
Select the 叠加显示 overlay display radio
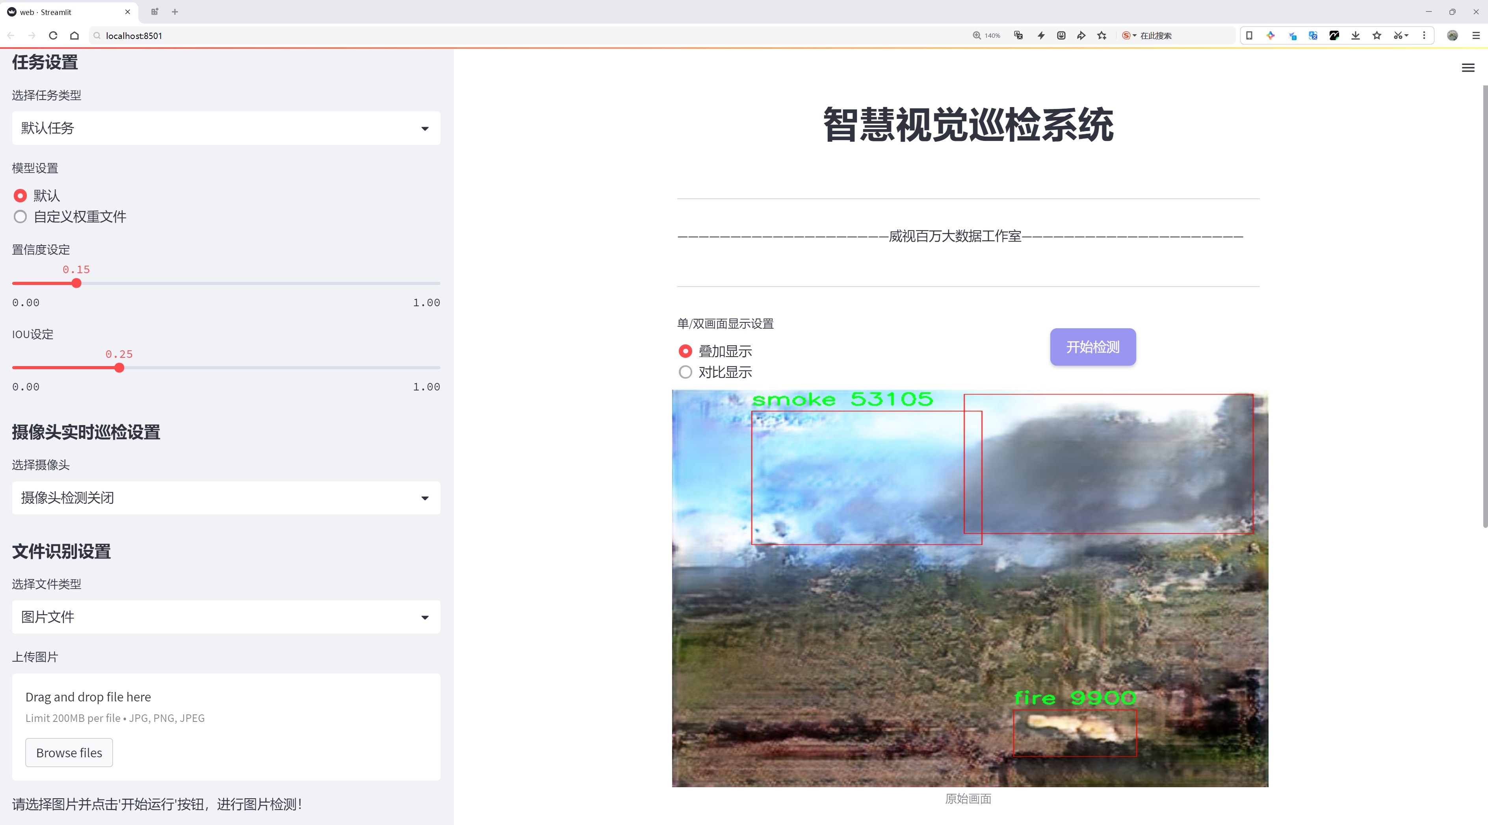(x=685, y=351)
